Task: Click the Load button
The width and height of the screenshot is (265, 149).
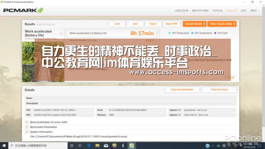Action: [x=117, y=24]
